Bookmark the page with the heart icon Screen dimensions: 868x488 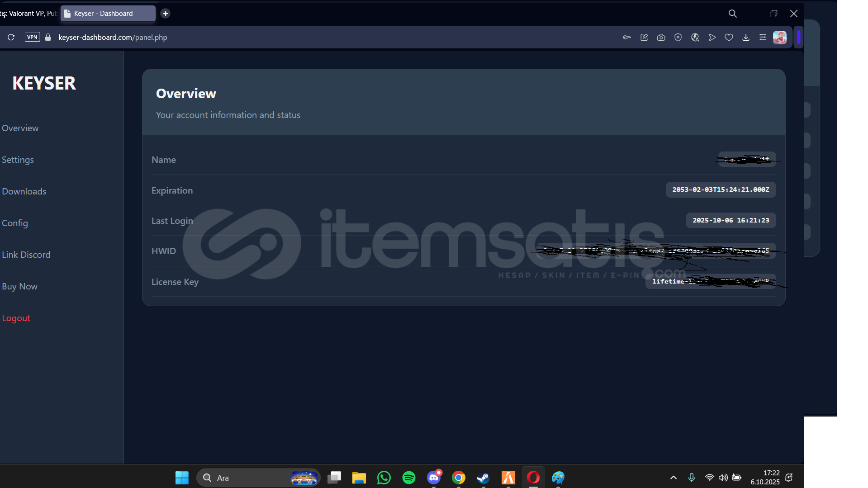(729, 37)
